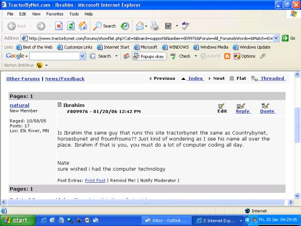Go to the Home page icon
The width and height of the screenshot is (301, 226).
click(83, 26)
